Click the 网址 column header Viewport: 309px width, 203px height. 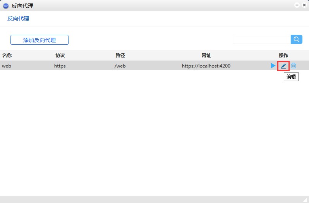coord(206,56)
